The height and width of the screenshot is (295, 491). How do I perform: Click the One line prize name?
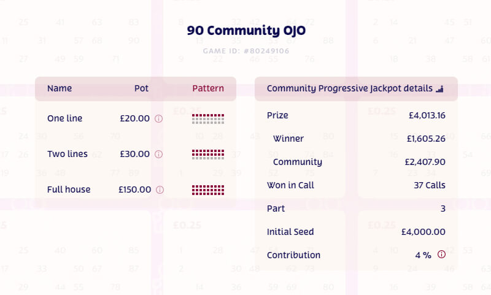click(64, 118)
